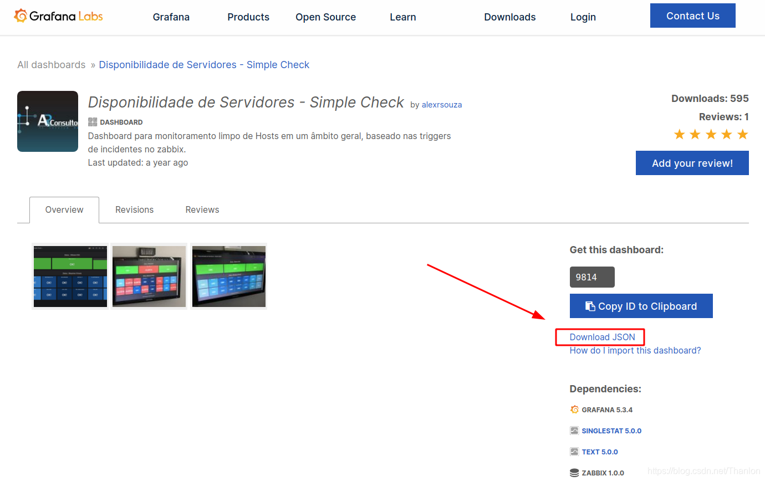Image resolution: width=765 pixels, height=481 pixels.
Task: Open the Open Source nav menu
Action: 326,17
